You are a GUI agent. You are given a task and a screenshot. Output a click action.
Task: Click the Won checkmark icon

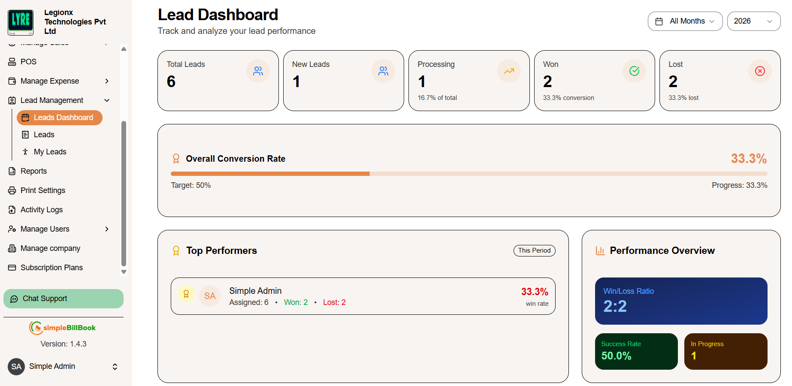tap(634, 71)
